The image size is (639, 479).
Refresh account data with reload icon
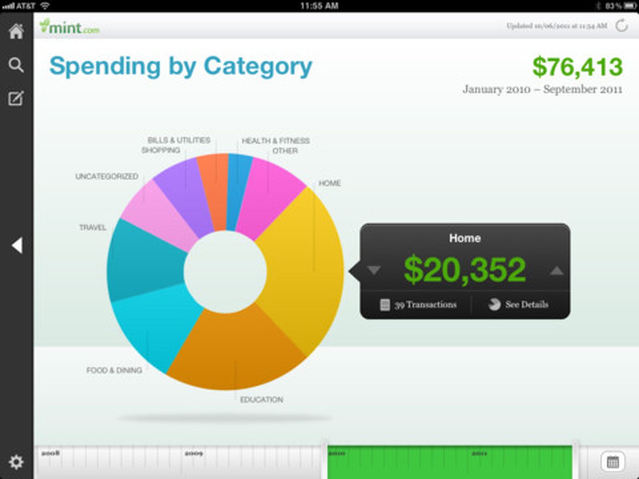pyautogui.click(x=621, y=26)
